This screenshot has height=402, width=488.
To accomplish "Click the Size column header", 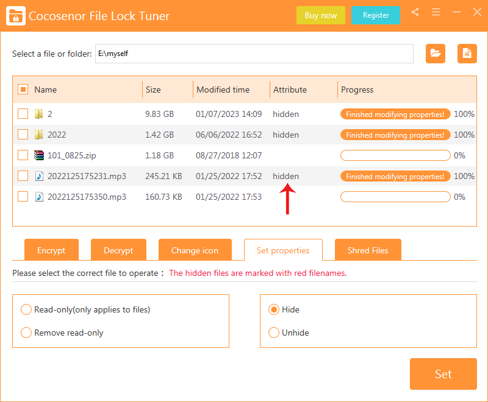I will pos(153,90).
